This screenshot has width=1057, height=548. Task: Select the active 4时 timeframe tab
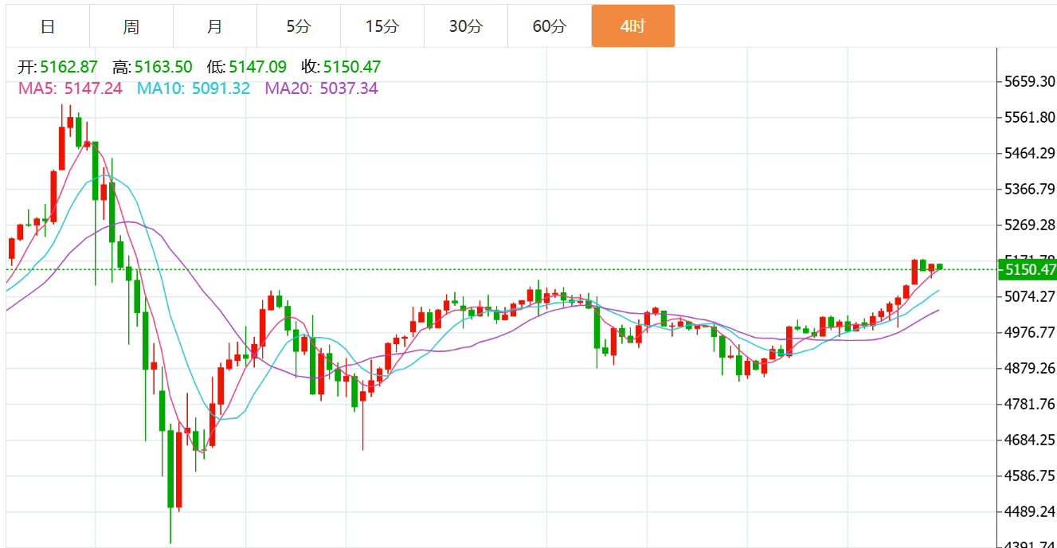[633, 26]
